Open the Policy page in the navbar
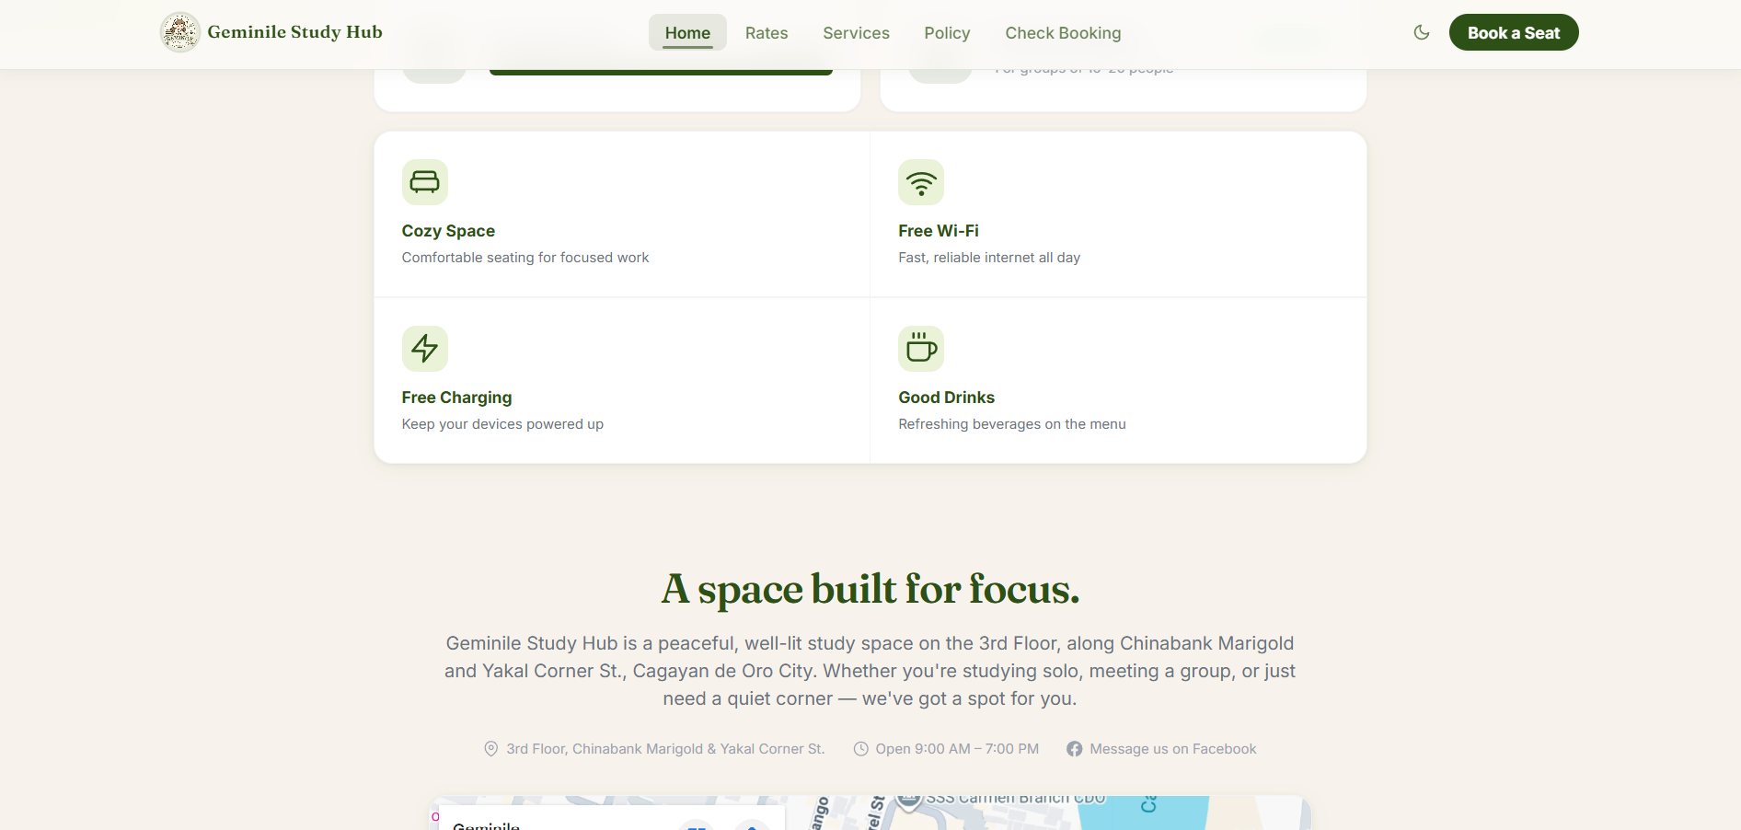This screenshot has width=1741, height=830. click(x=947, y=32)
